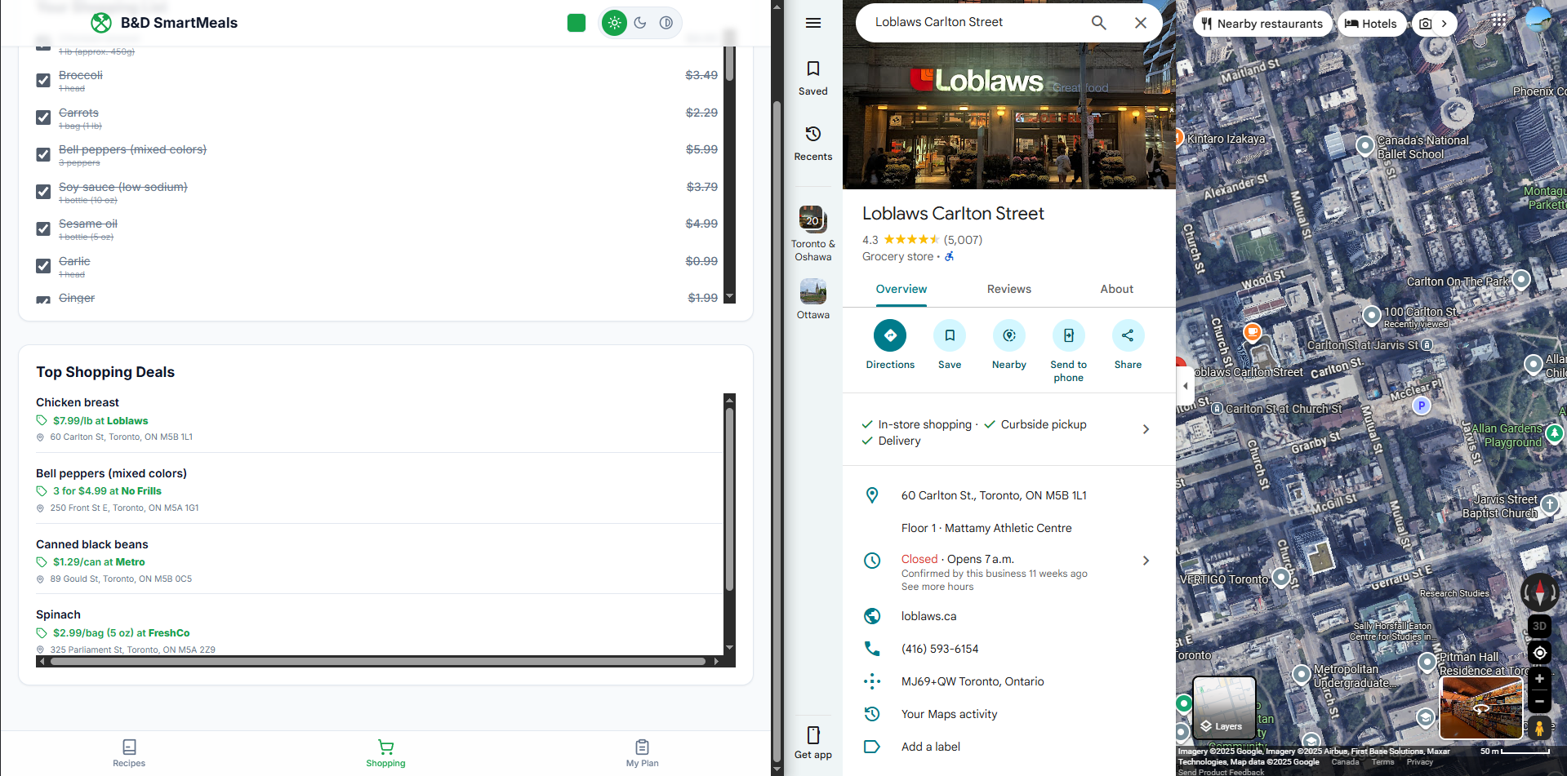Screen dimensions: 1567x776
Task: Click the magnifier search icon in Maps
Action: coord(1099,23)
